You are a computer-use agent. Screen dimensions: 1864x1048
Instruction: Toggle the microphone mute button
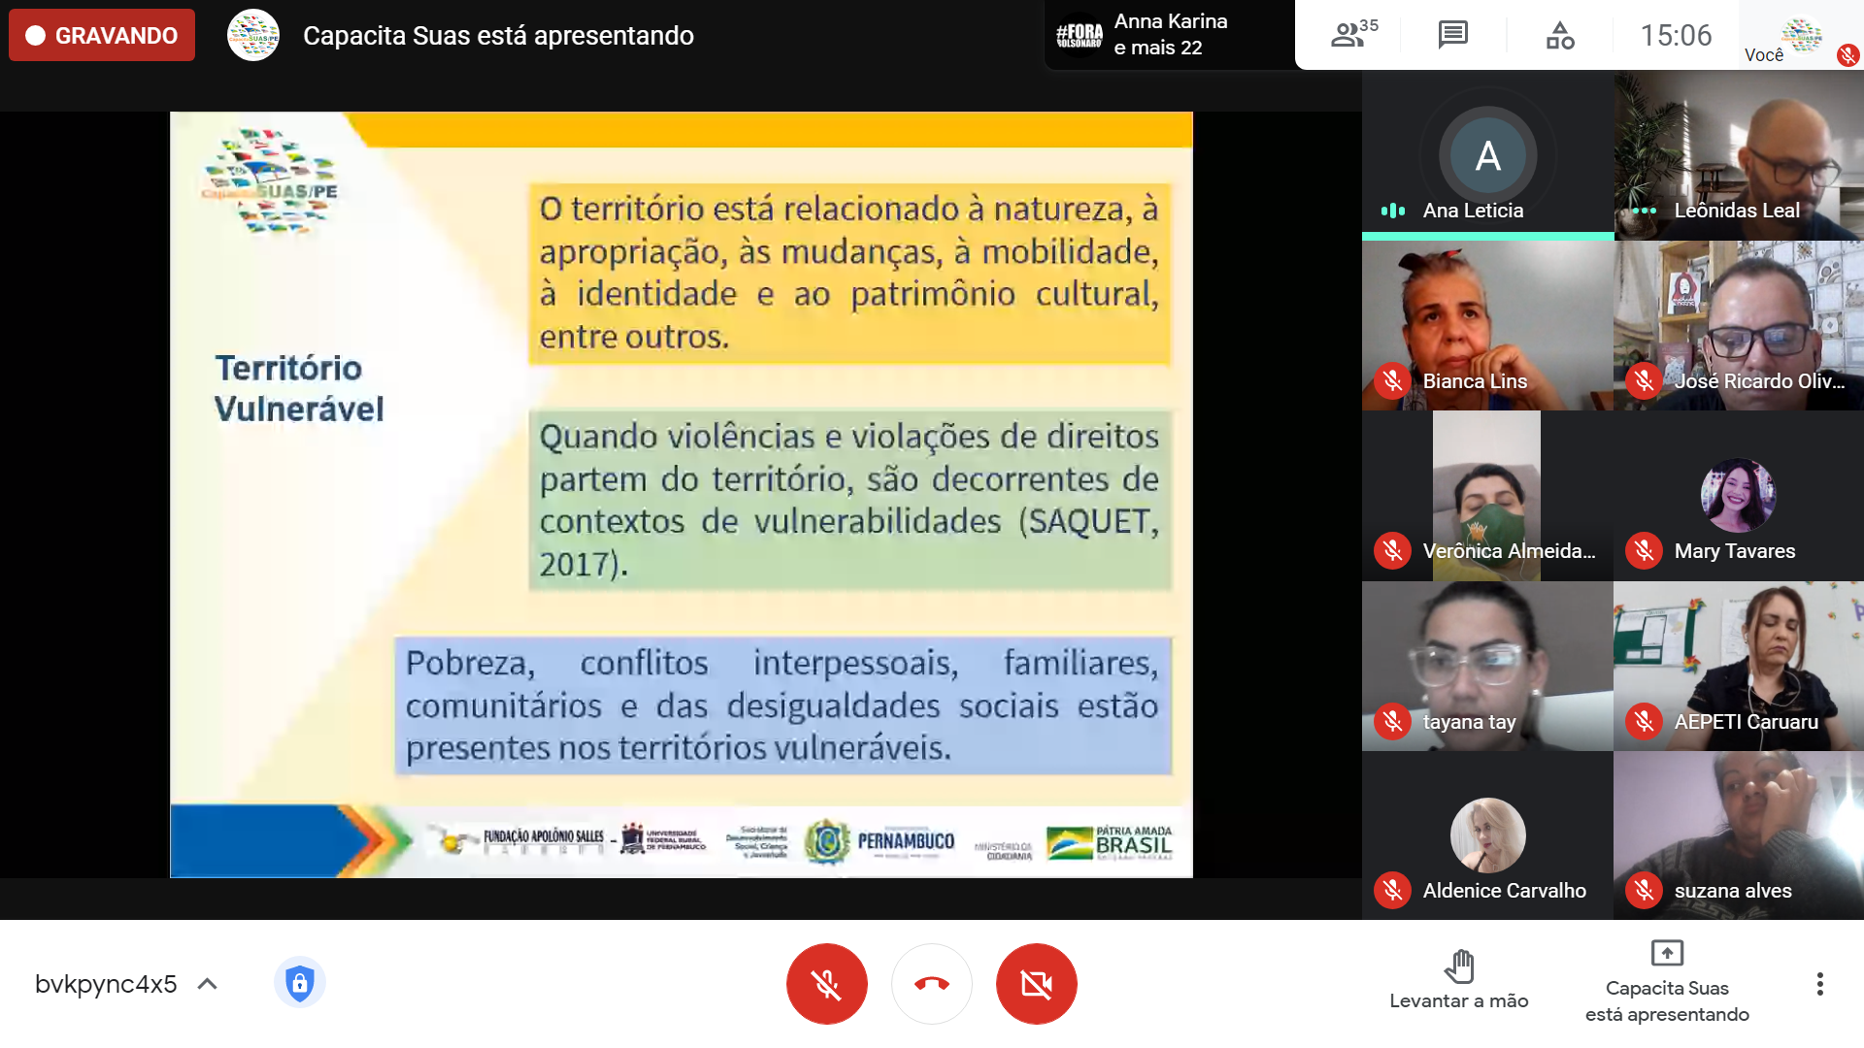(826, 984)
